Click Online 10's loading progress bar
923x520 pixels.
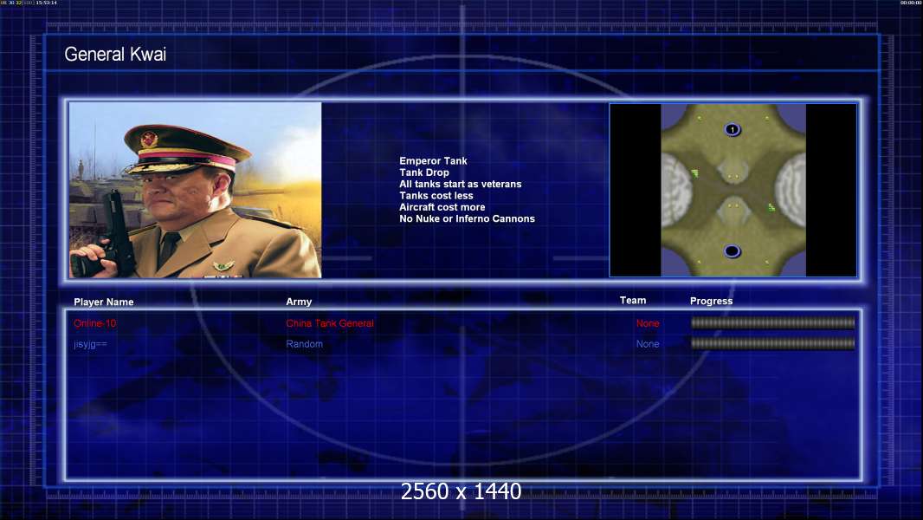pos(773,322)
